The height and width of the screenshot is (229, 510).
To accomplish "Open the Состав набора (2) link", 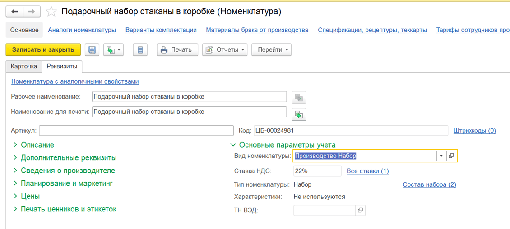I will [429, 184].
